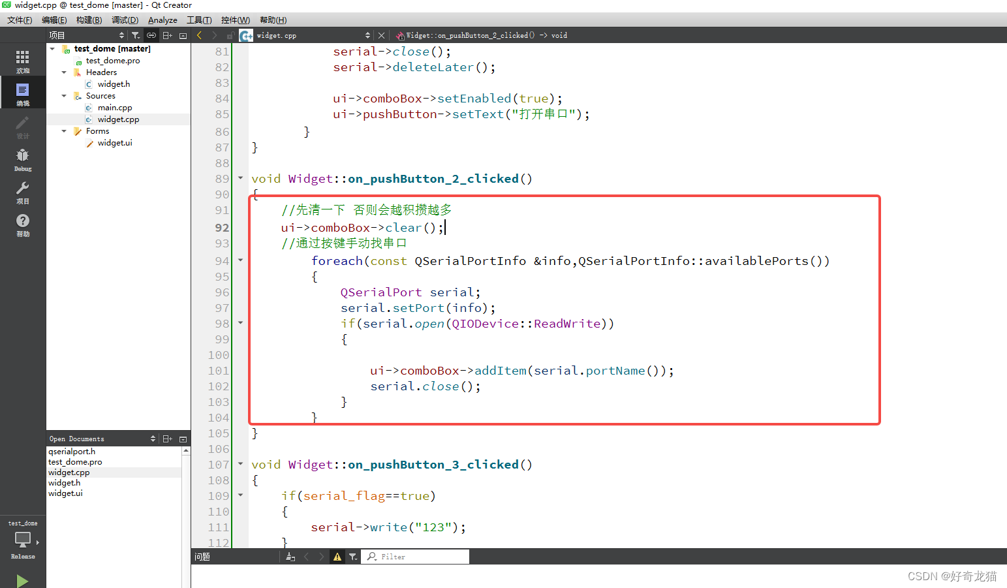Close the projects side panel

[x=183, y=35]
